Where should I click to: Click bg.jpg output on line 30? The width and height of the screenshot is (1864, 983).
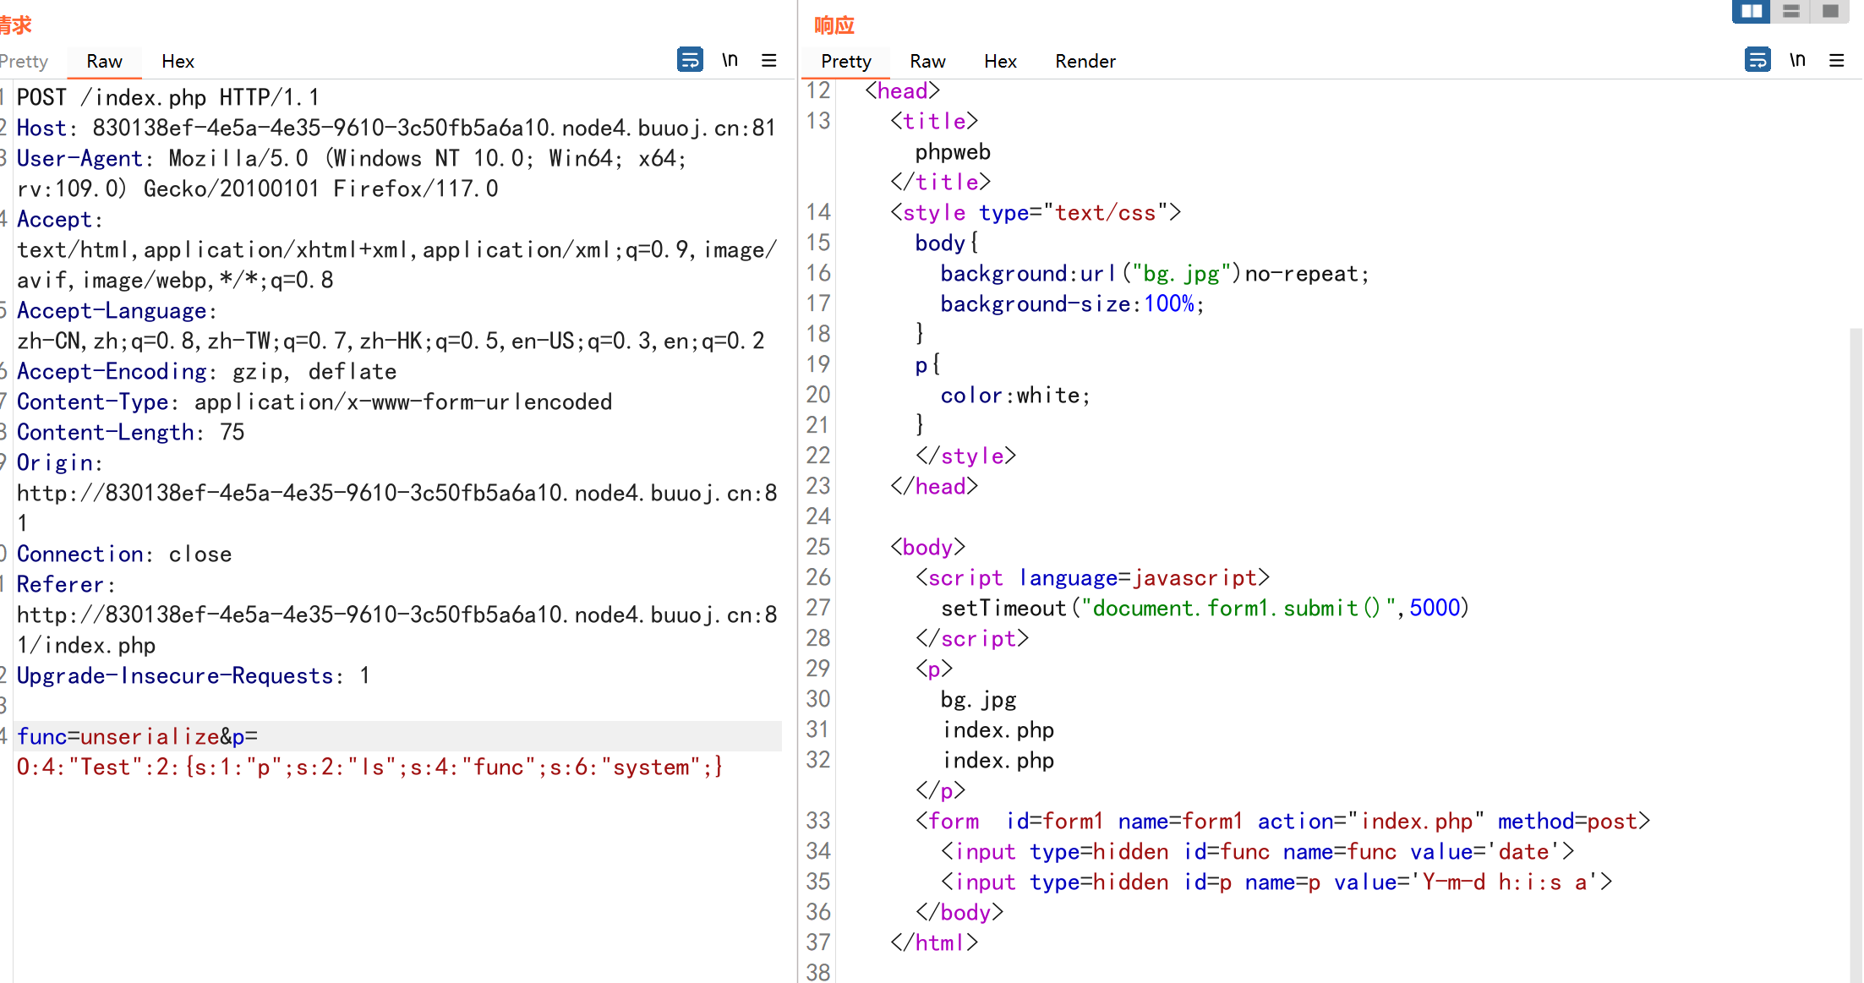point(978,699)
